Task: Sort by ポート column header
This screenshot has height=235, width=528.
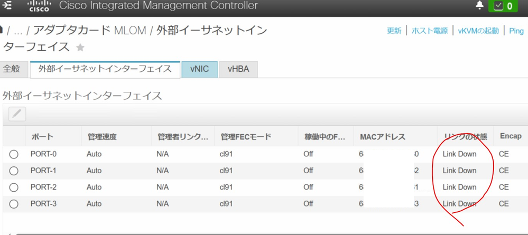Action: pyautogui.click(x=42, y=136)
